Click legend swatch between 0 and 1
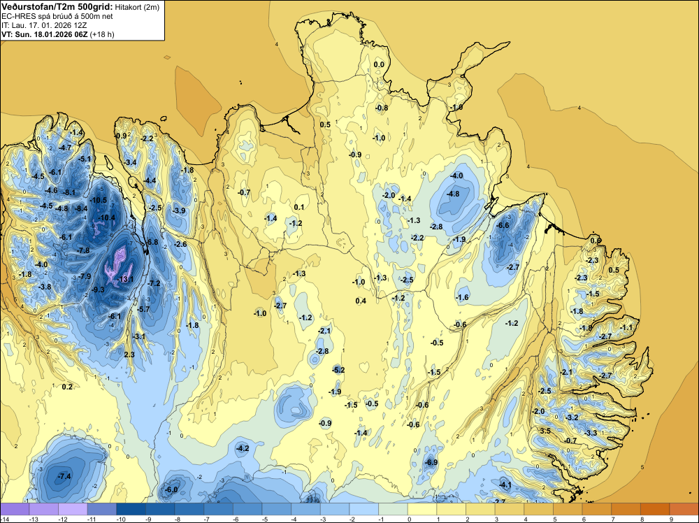The height and width of the screenshot is (523, 699). pos(422,509)
